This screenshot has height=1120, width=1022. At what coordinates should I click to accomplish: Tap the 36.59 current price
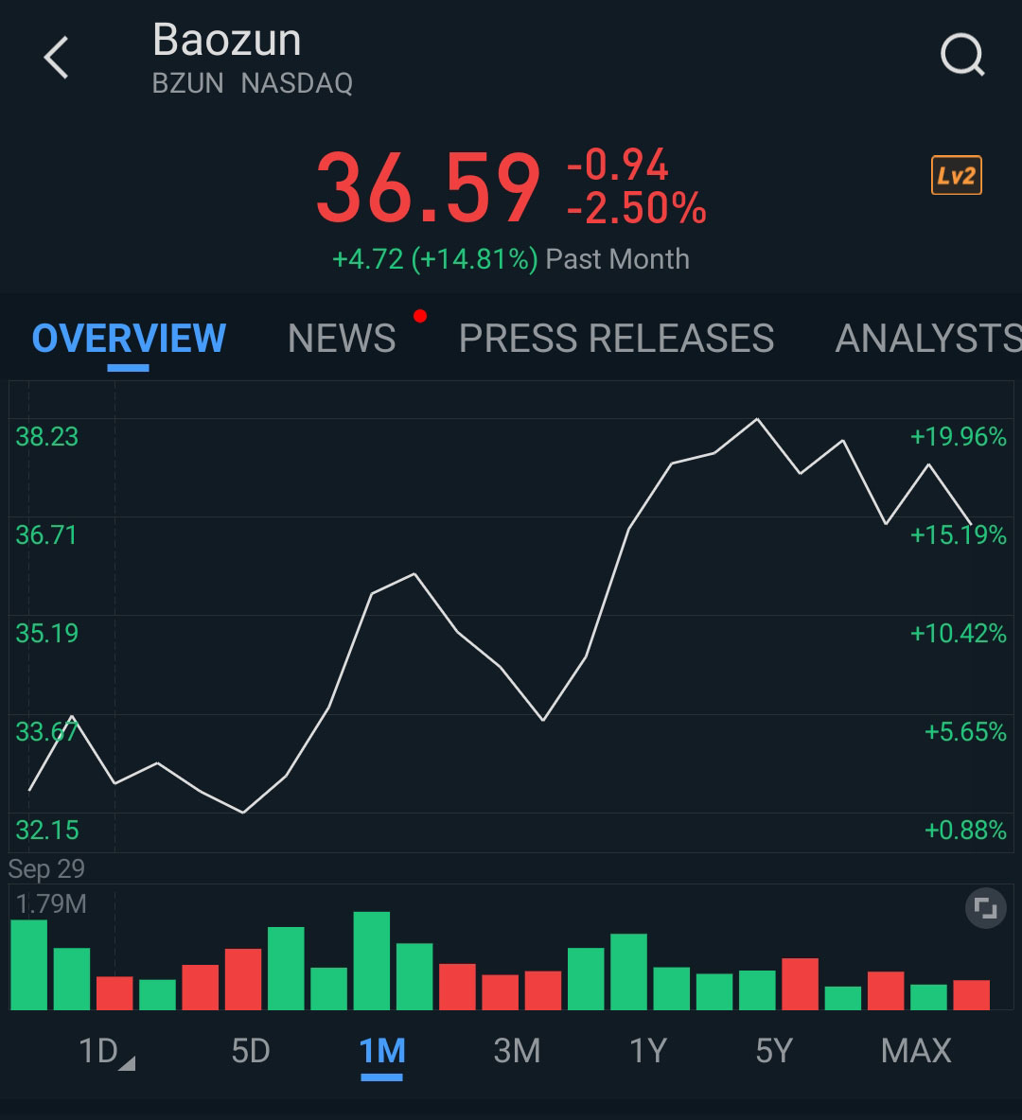(428, 187)
